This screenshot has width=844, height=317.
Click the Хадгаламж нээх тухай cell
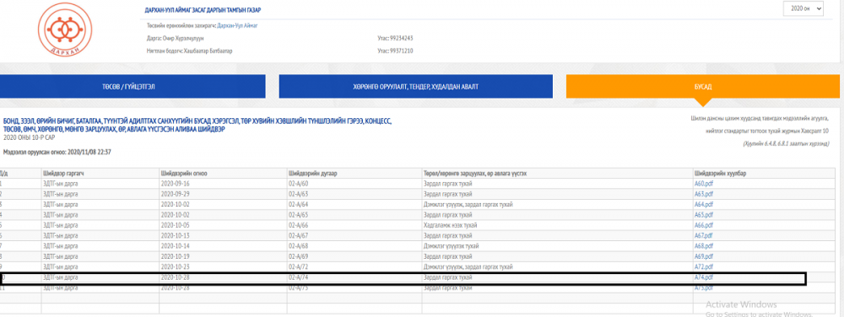click(x=450, y=225)
